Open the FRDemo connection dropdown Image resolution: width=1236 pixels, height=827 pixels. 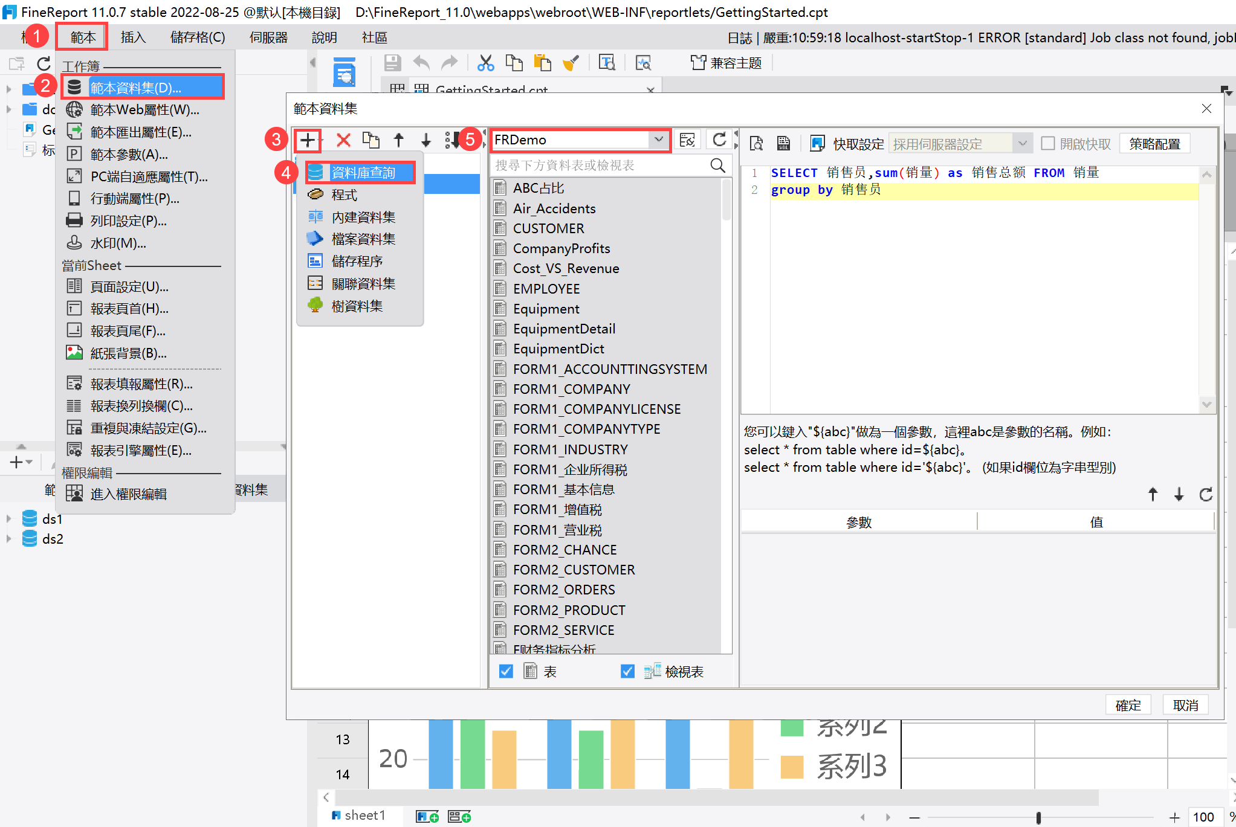coord(658,140)
